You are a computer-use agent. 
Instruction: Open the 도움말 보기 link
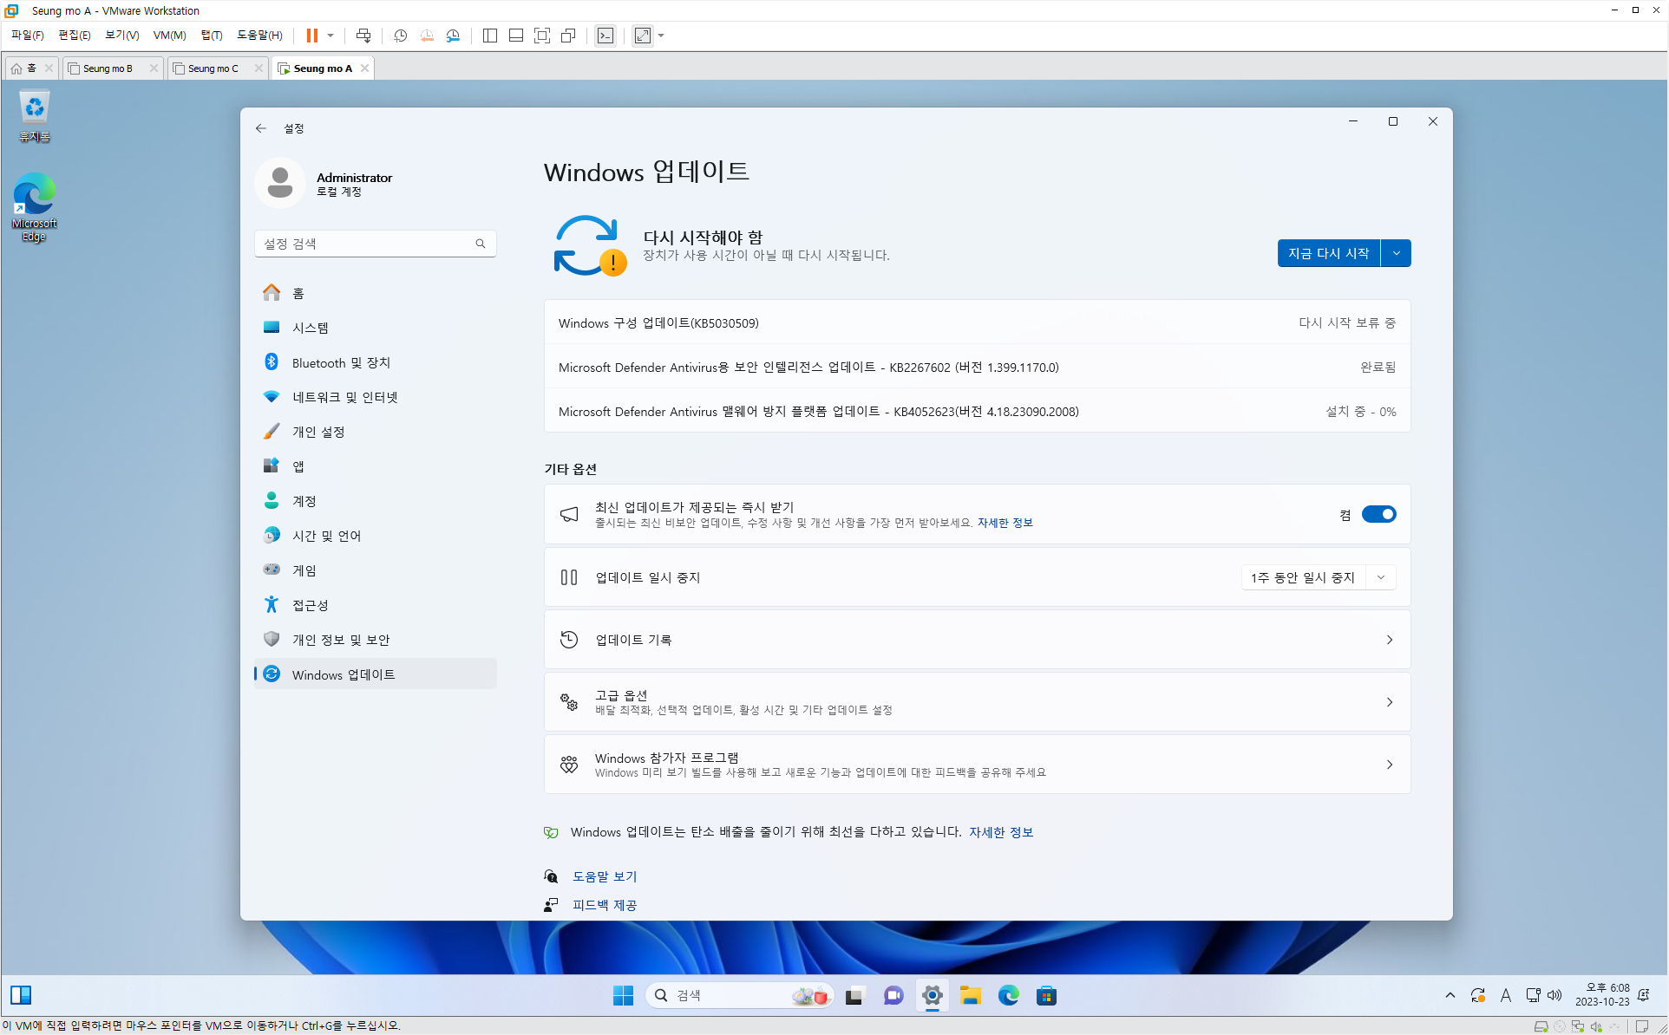point(605,876)
